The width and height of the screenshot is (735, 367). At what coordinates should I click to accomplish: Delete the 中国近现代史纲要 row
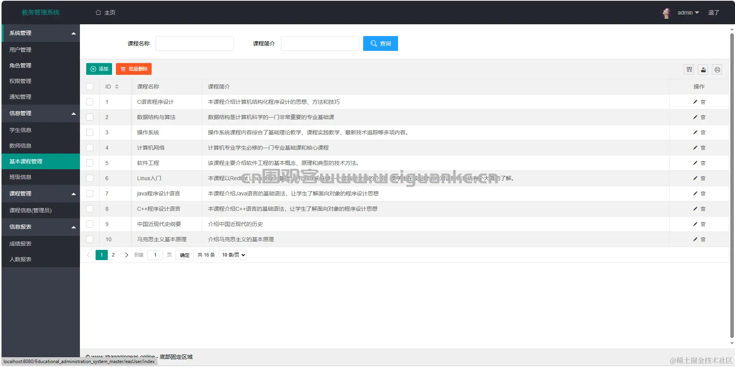point(703,224)
